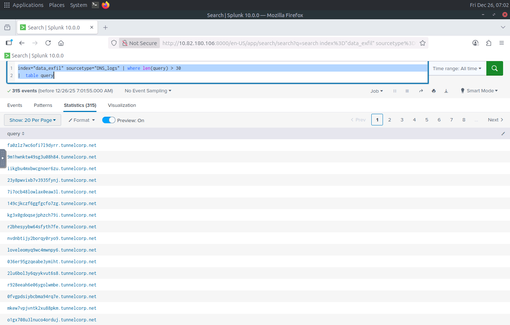The image size is (510, 325).
Task: Jump to results page 4
Action: [414, 120]
